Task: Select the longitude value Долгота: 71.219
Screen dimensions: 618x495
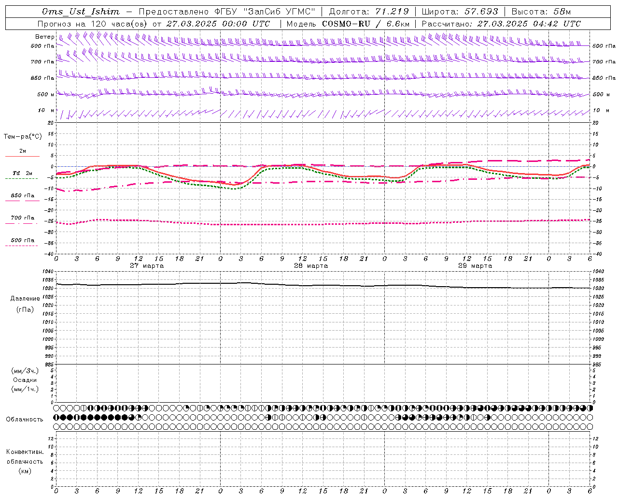Action: coord(369,12)
